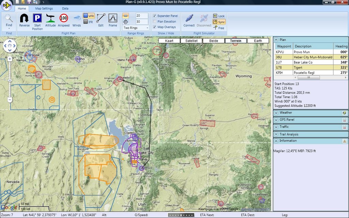Click the Reverse flight plan icon

[24, 19]
